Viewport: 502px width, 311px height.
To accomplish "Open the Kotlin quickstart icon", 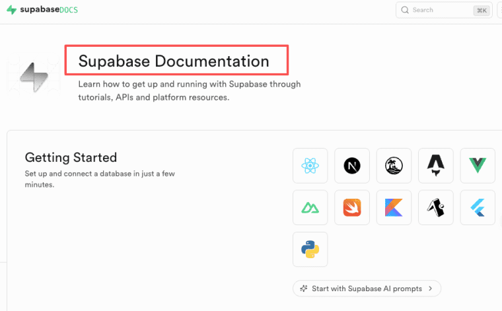I will point(394,207).
